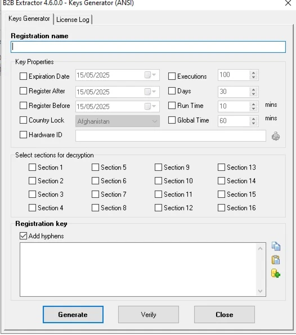Open the Register After calendar picker

click(150, 92)
